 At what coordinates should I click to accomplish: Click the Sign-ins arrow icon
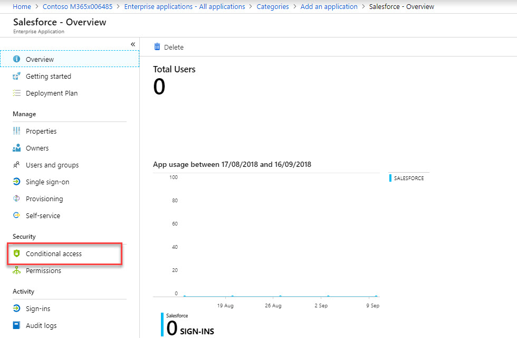point(16,308)
